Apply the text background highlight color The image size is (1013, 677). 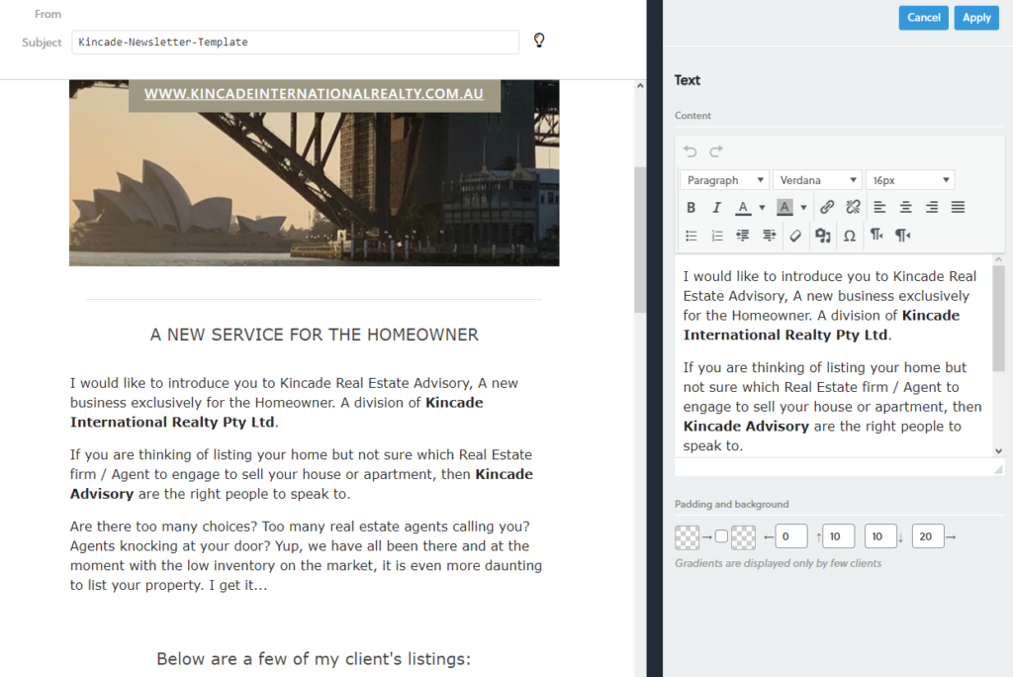click(x=784, y=208)
